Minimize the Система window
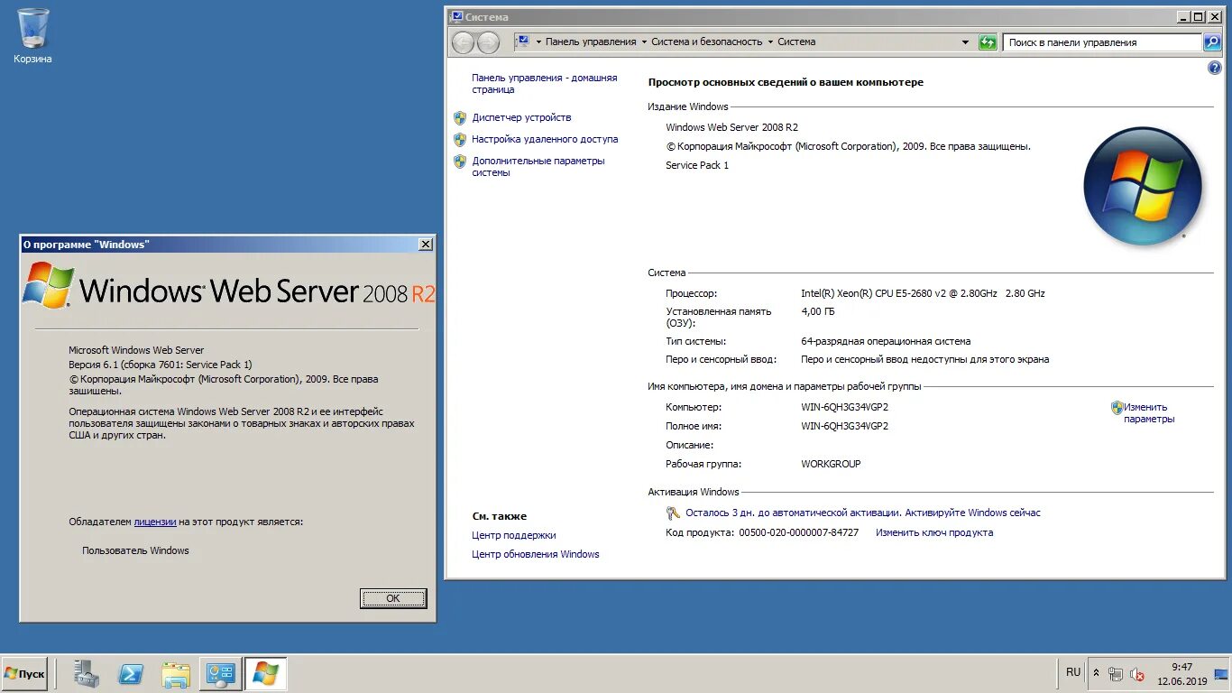Image resolution: width=1232 pixels, height=693 pixels. [x=1184, y=16]
